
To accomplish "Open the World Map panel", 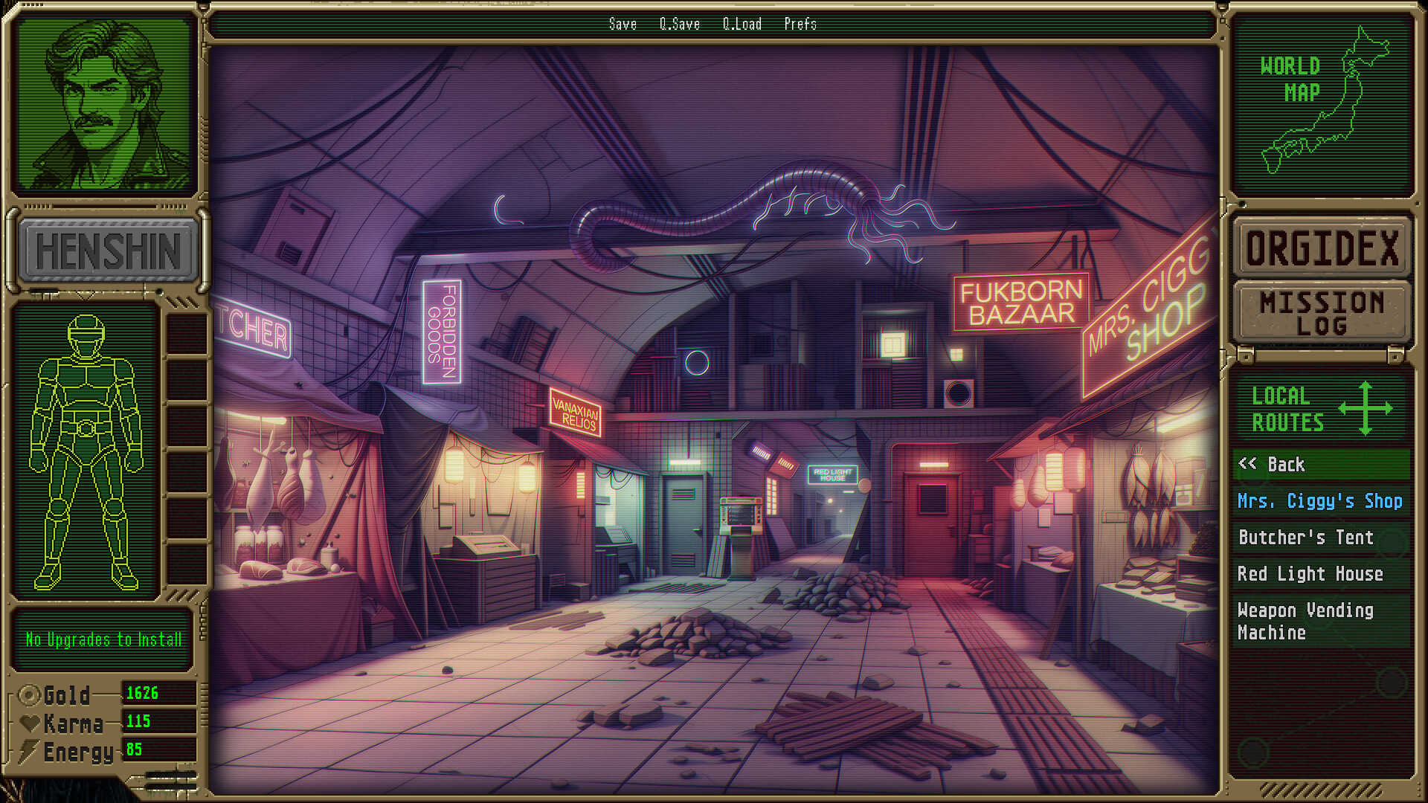I will [1322, 104].
